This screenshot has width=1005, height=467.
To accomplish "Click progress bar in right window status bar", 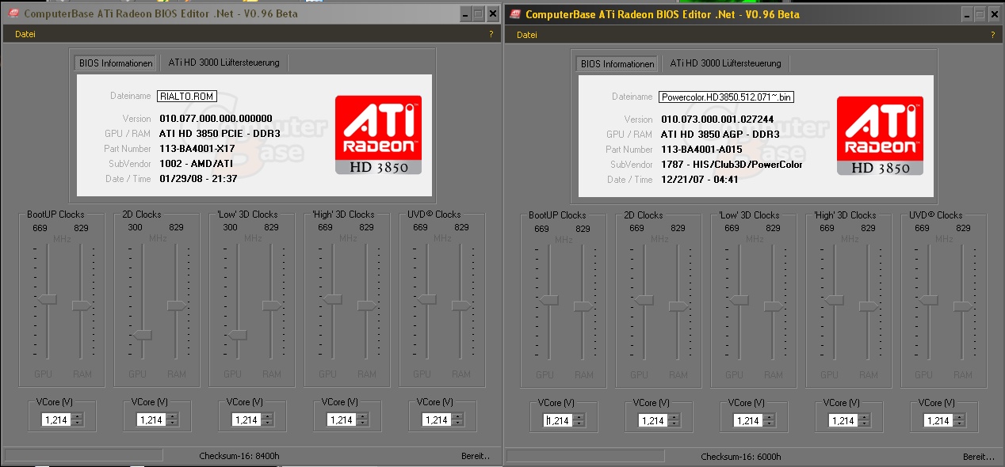I will tap(586, 456).
